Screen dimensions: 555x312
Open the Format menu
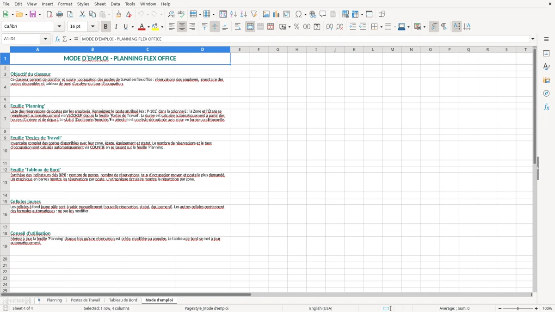65,4
